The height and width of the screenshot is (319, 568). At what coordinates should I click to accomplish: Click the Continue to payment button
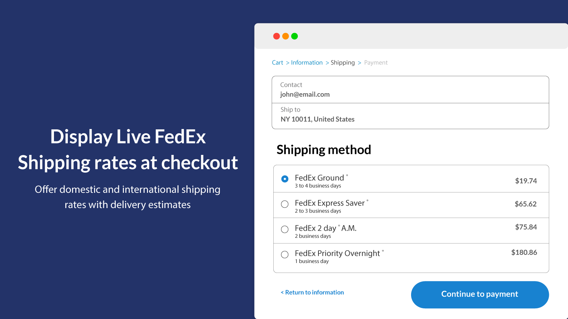[x=480, y=295]
